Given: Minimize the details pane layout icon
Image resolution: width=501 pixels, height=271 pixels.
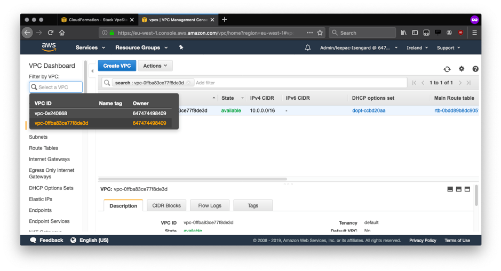Looking at the screenshot, I should point(450,189).
